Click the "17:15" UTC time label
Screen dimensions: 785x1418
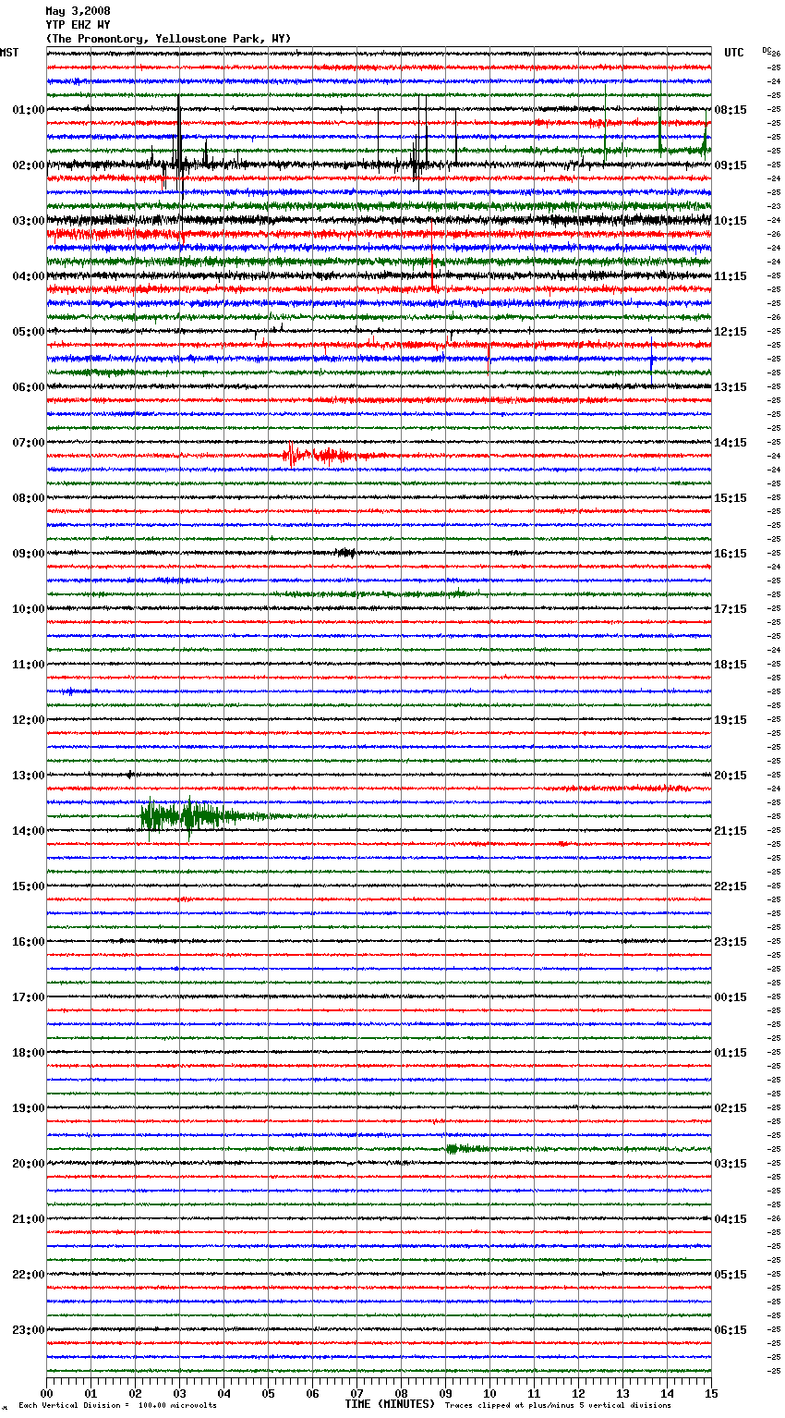point(731,609)
